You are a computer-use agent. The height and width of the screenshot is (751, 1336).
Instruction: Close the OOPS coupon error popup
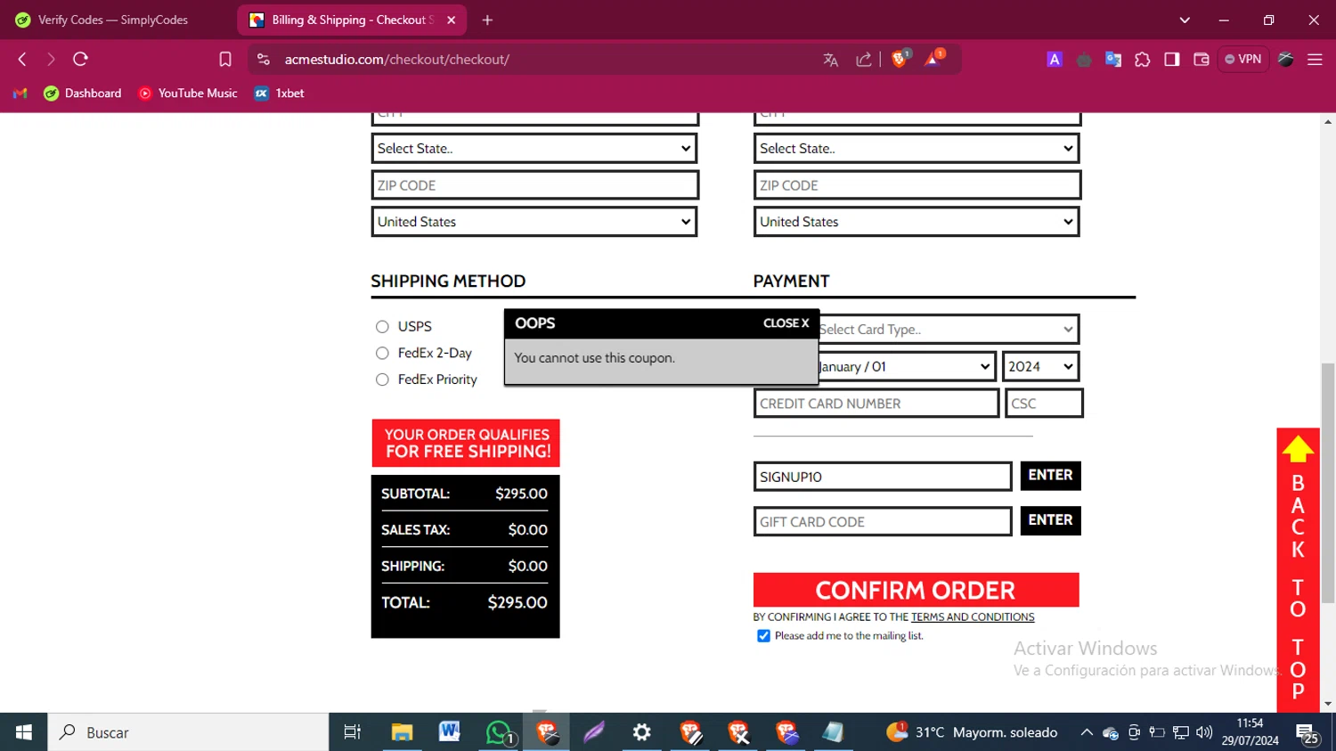pyautogui.click(x=786, y=323)
